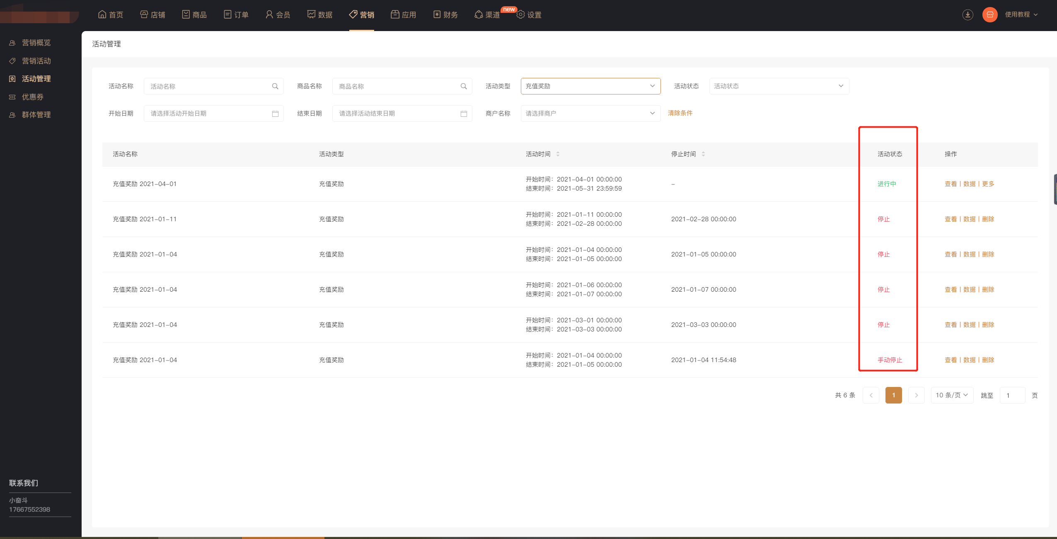Click the download icon in top bar
Image resolution: width=1057 pixels, height=539 pixels.
tap(968, 15)
